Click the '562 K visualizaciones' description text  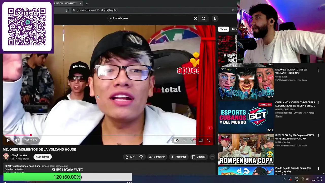(16, 166)
